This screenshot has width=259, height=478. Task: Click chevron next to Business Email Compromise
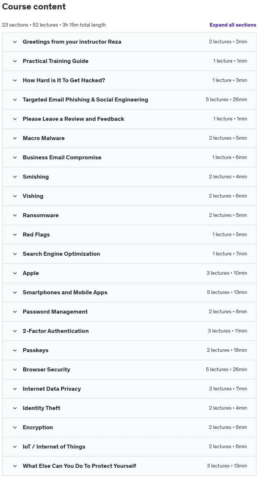point(15,158)
